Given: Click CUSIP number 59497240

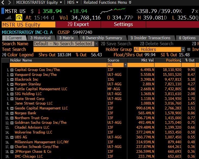Looking at the screenshot, I should (x=82, y=33).
